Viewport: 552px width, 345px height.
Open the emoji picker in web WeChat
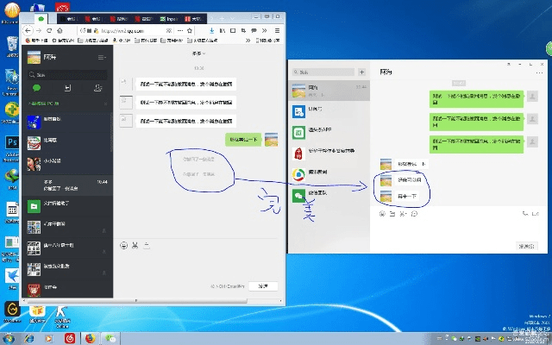click(x=123, y=245)
